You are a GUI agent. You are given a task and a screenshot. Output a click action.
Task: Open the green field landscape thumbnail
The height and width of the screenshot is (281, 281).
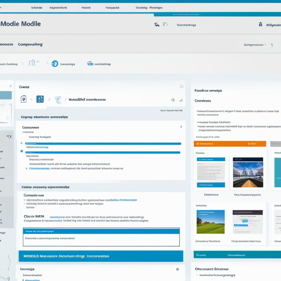tap(210, 222)
